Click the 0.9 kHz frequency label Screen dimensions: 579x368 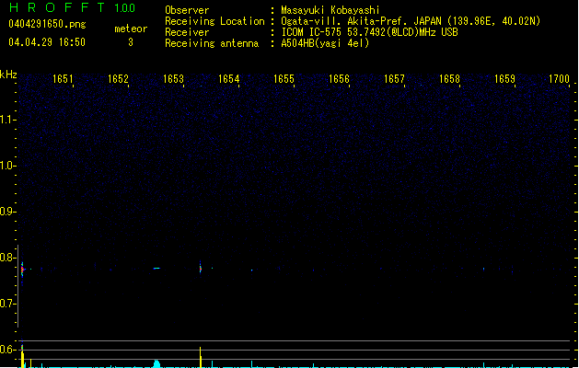click(x=7, y=212)
